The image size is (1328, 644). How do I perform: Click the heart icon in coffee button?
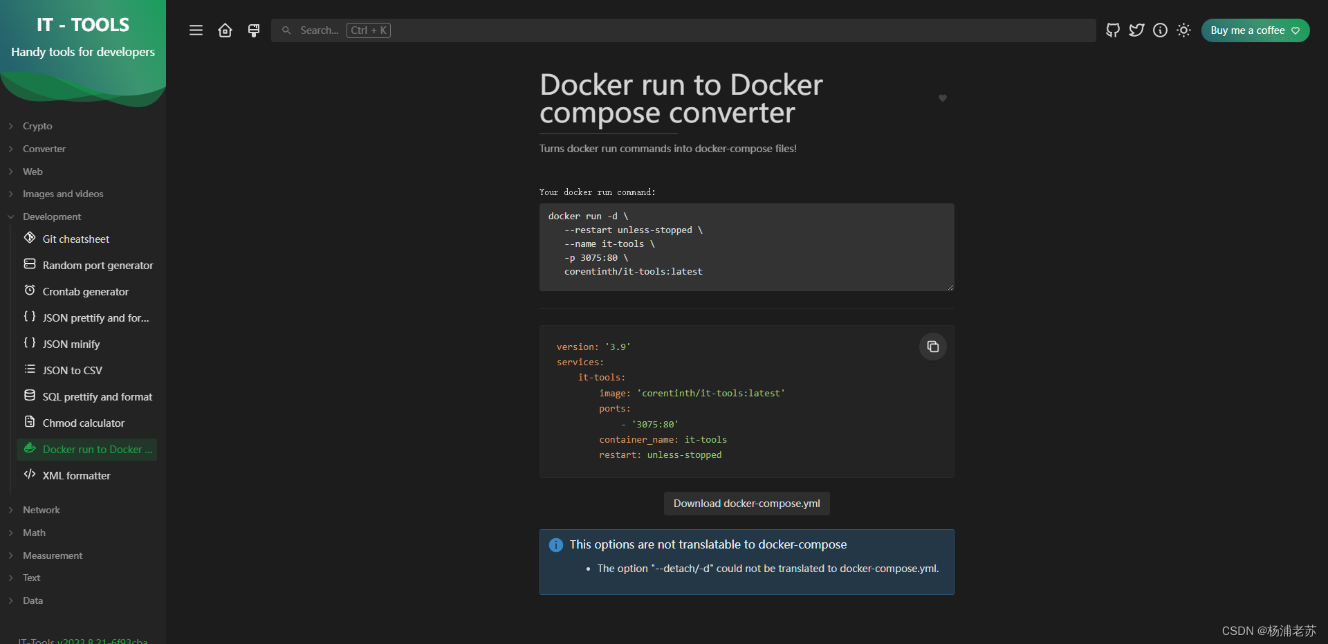click(1295, 30)
